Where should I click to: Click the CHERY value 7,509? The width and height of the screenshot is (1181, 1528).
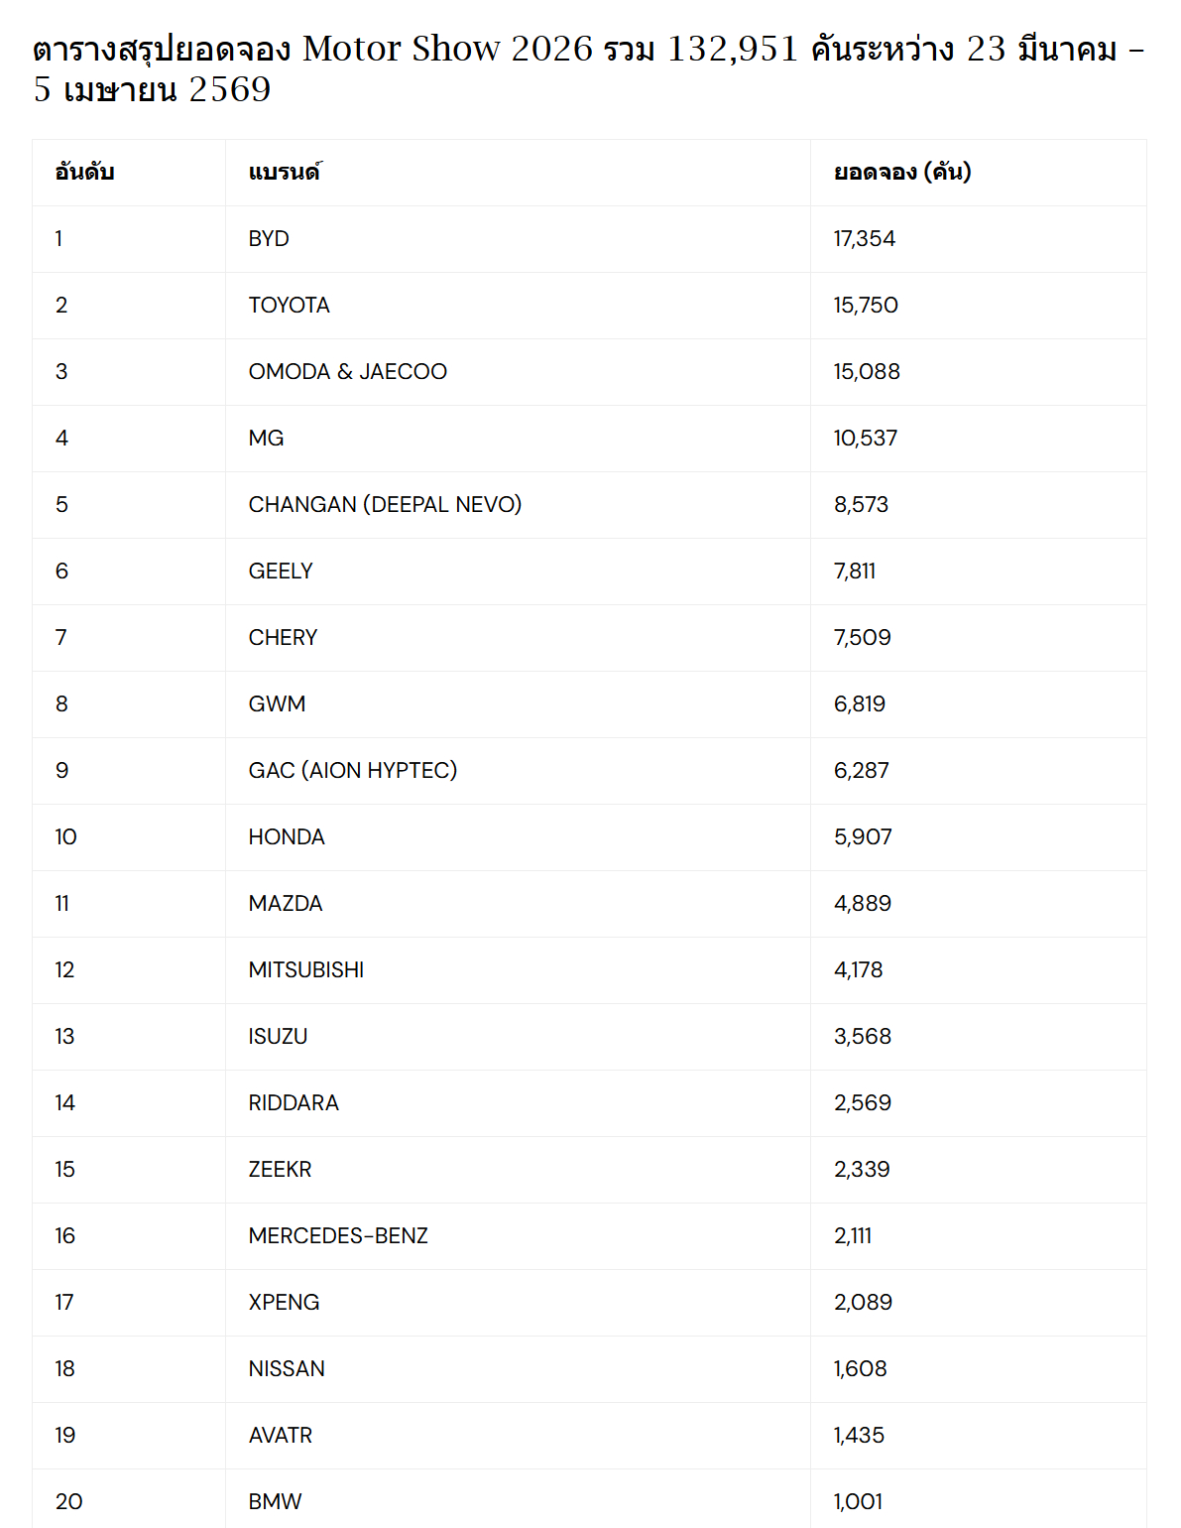click(863, 638)
